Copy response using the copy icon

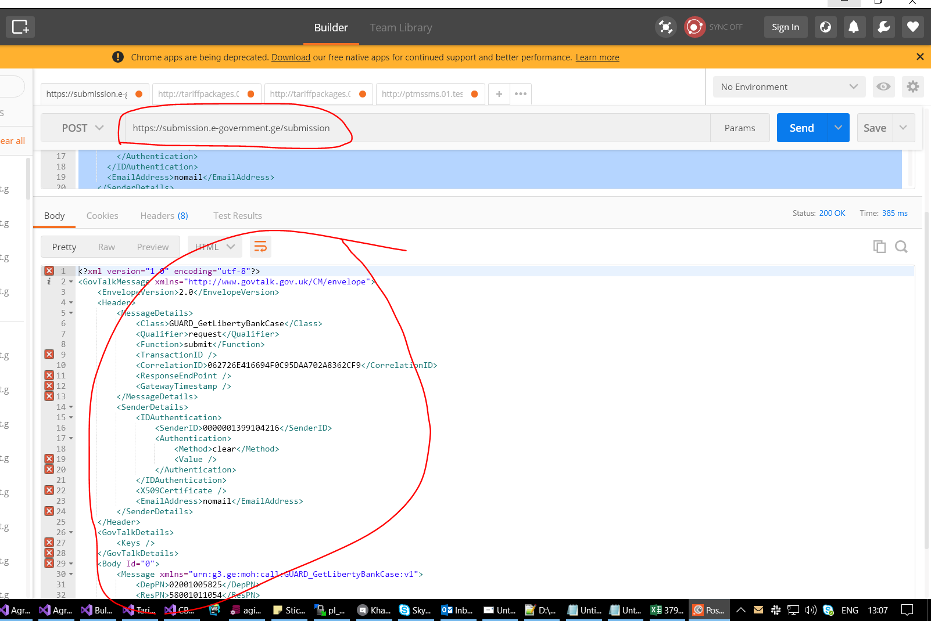pos(879,247)
